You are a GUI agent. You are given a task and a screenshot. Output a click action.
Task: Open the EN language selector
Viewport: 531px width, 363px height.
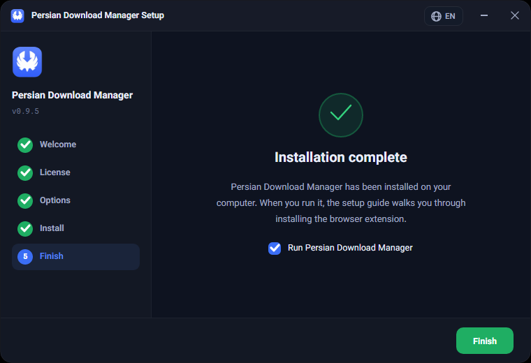point(443,16)
